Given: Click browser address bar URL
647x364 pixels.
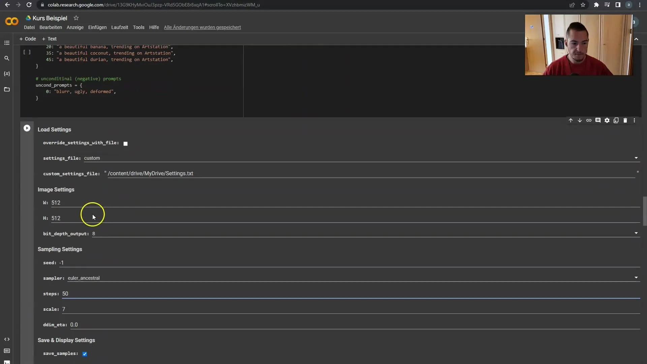Looking at the screenshot, I should (x=154, y=5).
